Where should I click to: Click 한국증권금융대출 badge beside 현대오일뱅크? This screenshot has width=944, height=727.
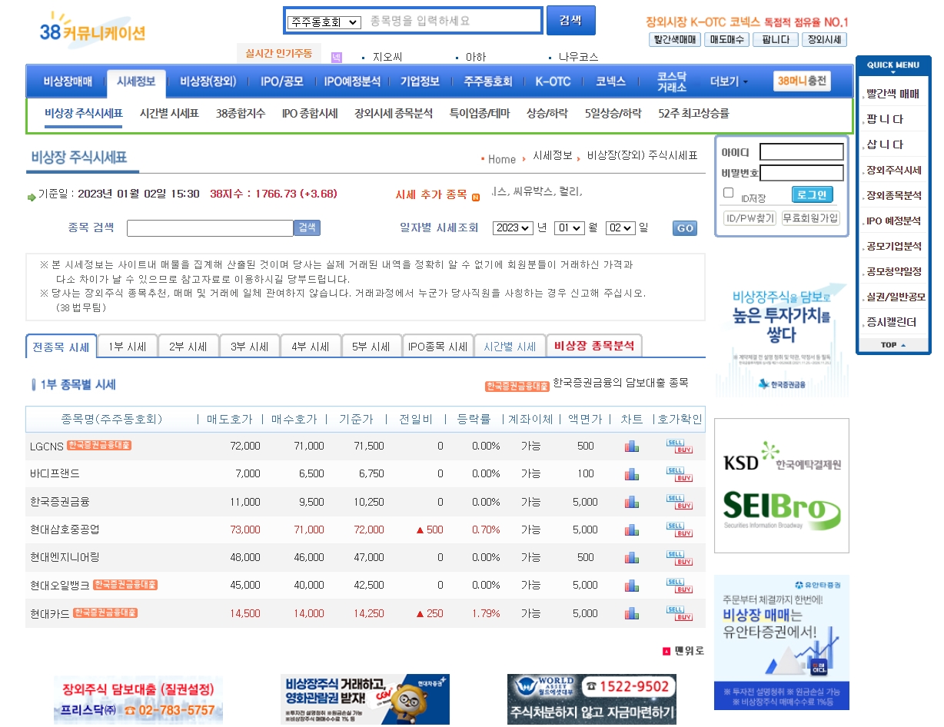(125, 584)
